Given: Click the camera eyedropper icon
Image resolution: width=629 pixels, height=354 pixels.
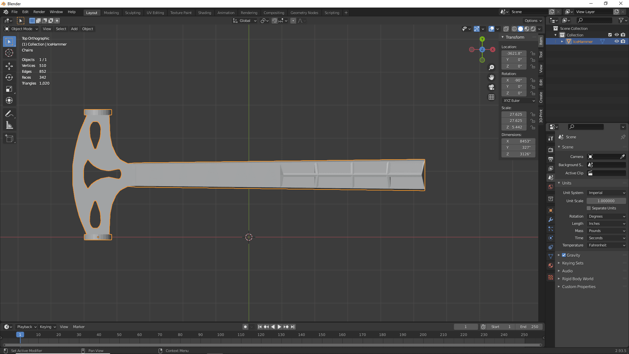Looking at the screenshot, I should click(622, 157).
